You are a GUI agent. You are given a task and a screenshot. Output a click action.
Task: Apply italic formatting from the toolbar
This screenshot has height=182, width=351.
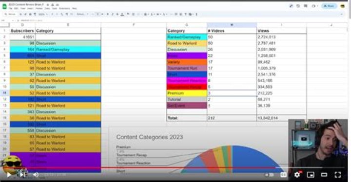[x=113, y=14]
